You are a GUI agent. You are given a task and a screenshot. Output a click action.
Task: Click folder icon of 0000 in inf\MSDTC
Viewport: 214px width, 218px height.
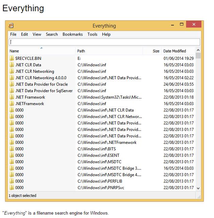click(12, 162)
